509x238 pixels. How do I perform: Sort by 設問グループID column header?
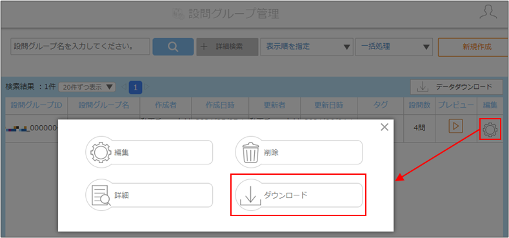click(x=36, y=105)
